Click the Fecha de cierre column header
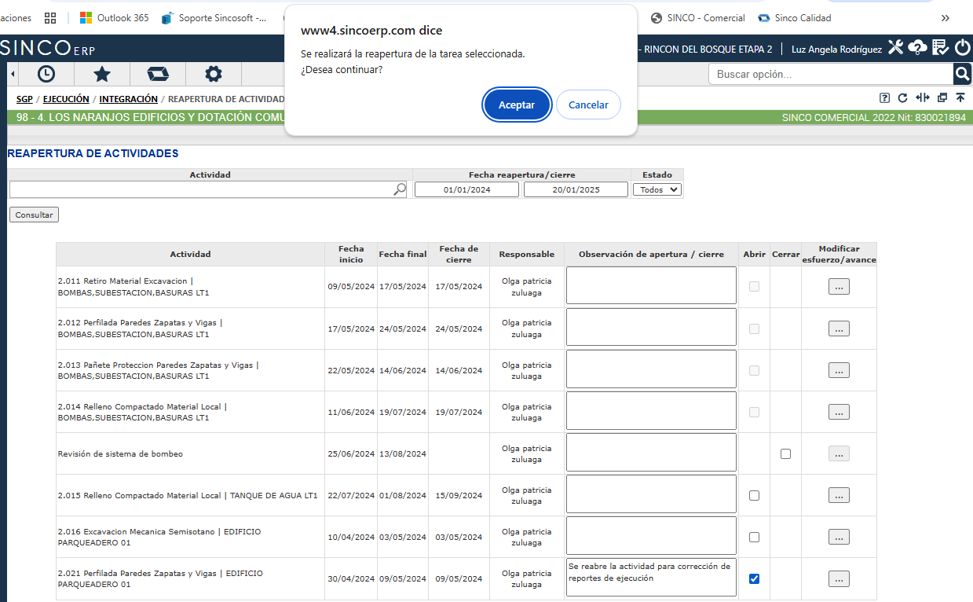The height and width of the screenshot is (602, 973). pos(459,254)
